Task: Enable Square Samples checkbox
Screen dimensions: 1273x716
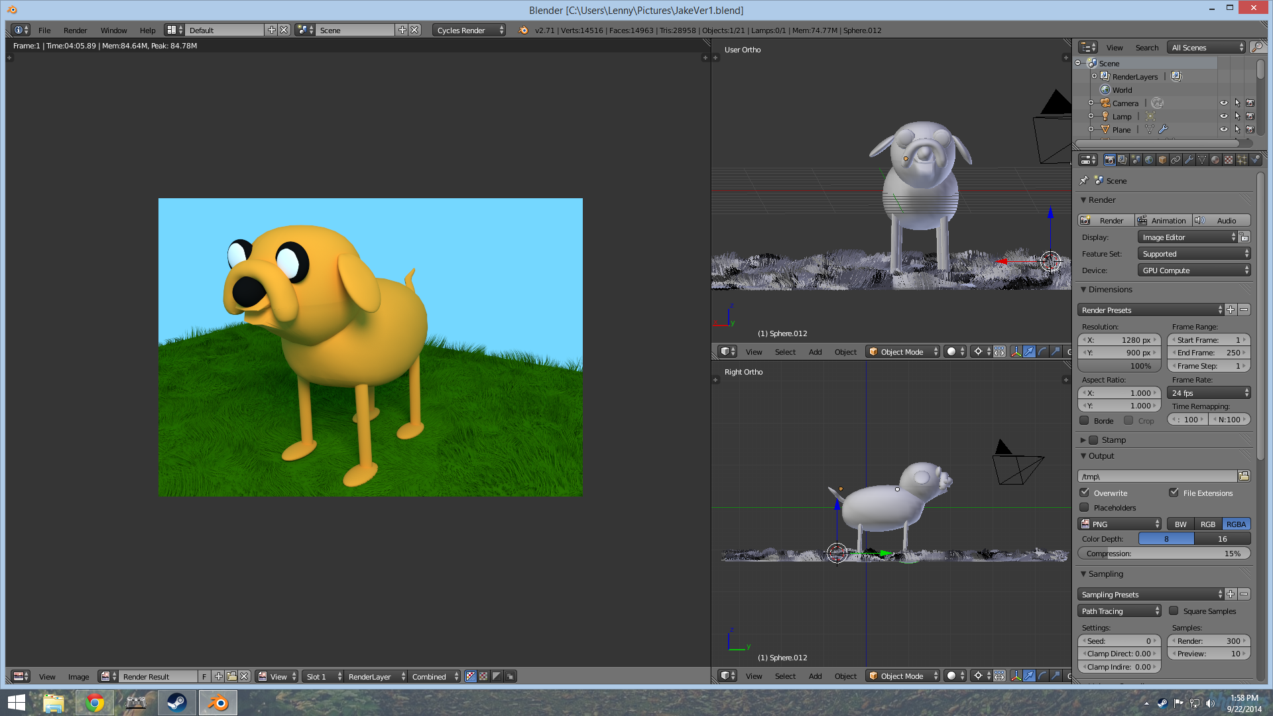Action: pos(1174,611)
